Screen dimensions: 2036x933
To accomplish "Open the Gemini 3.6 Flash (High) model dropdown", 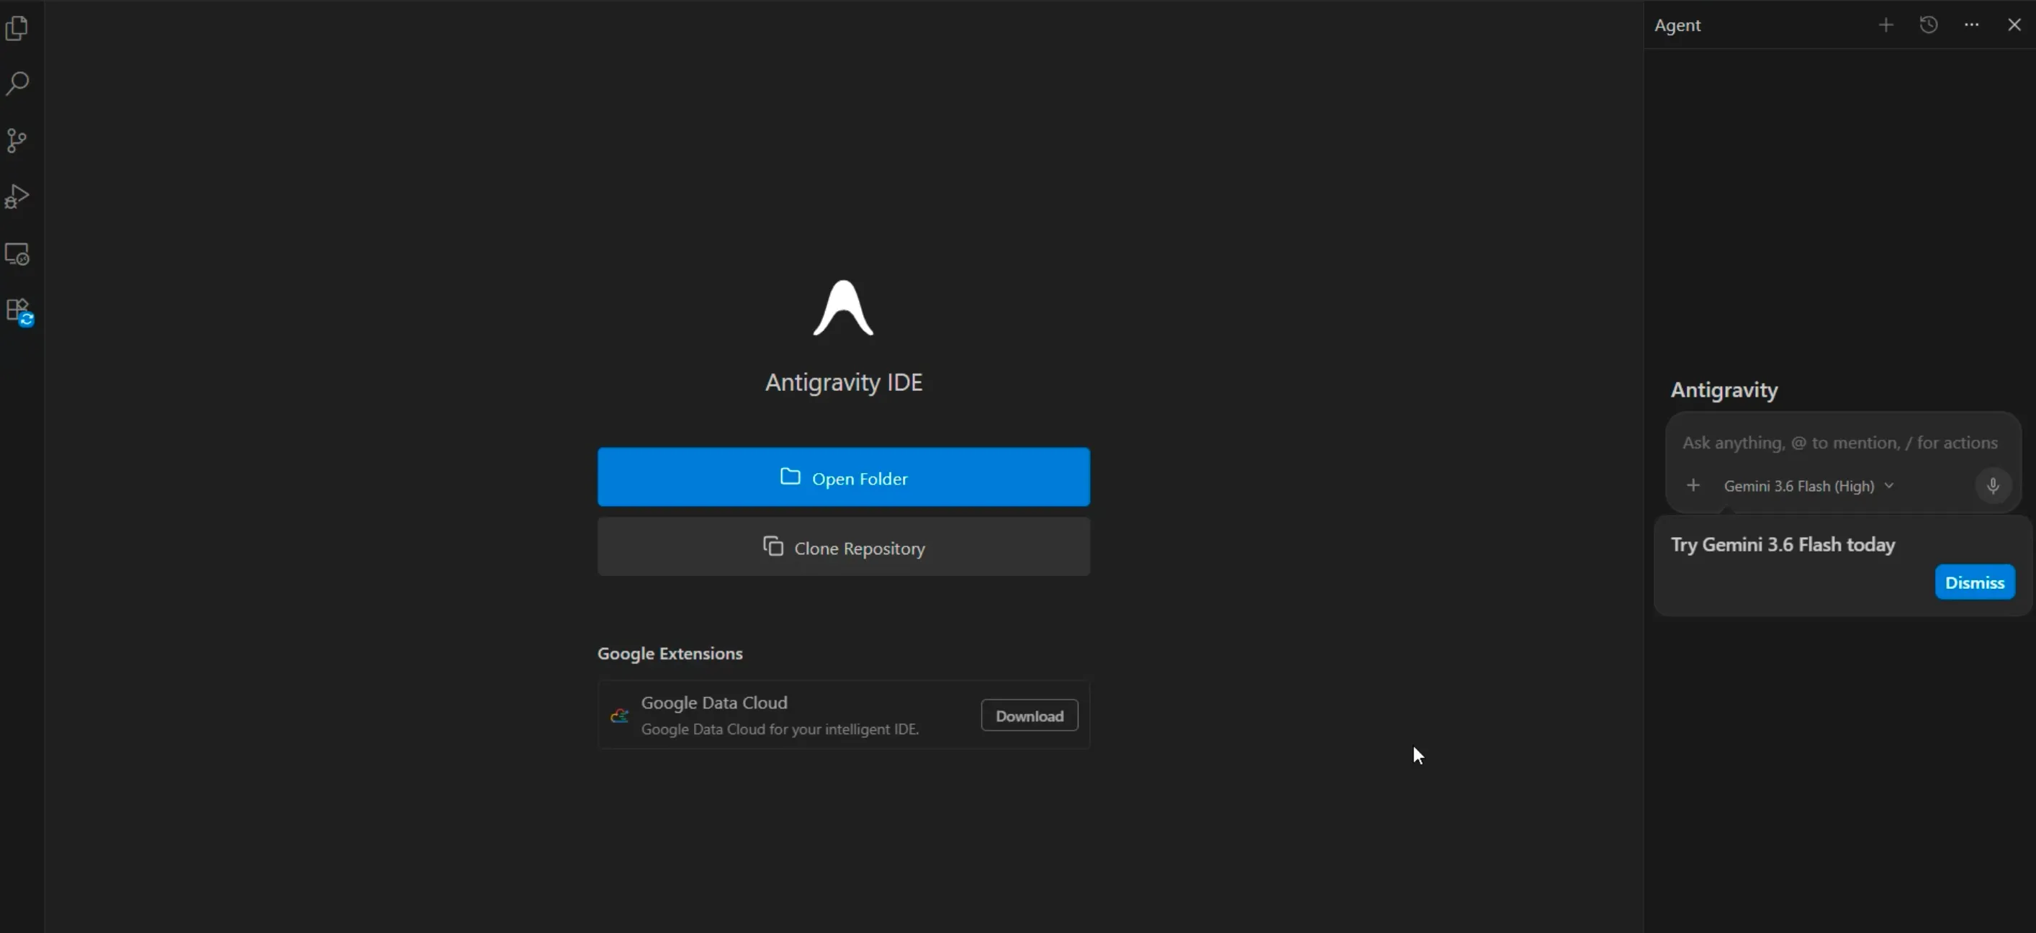I will 1808,486.
